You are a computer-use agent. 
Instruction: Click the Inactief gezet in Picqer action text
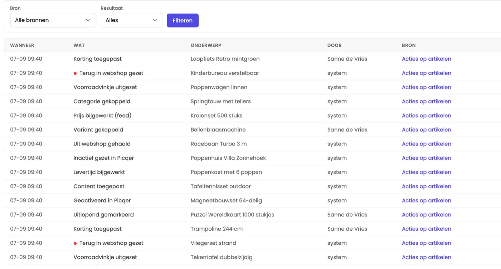104,158
